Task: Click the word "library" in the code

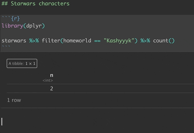Action: click(12, 26)
